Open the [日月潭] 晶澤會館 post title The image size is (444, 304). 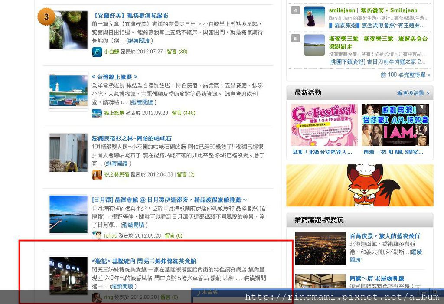point(170,200)
